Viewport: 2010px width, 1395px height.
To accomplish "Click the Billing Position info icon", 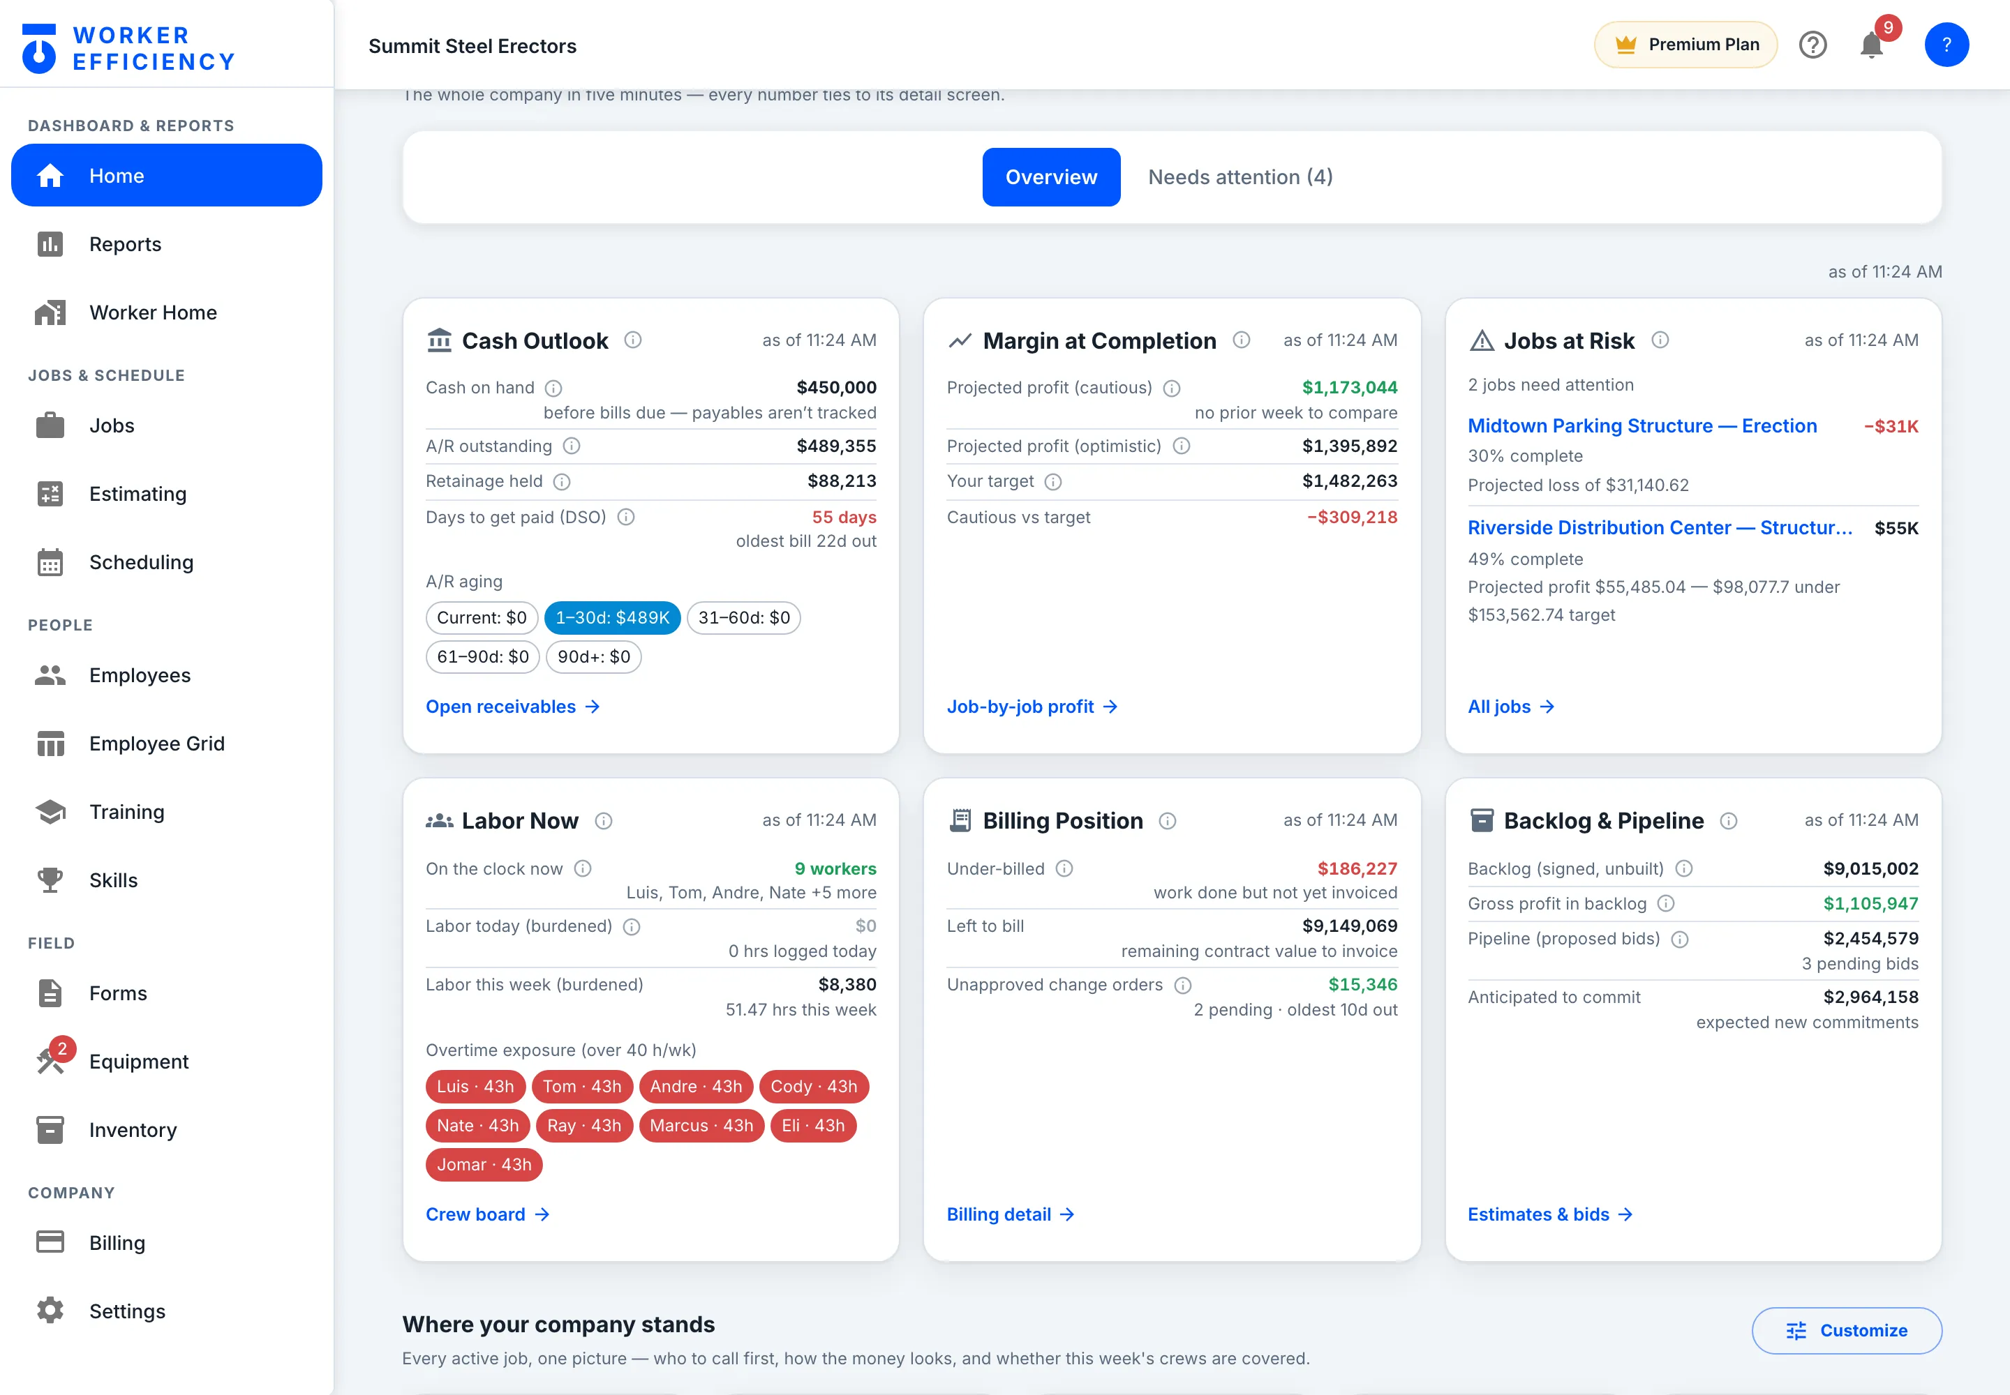I will 1168,821.
